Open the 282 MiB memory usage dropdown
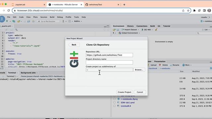 click(x=147, y=30)
